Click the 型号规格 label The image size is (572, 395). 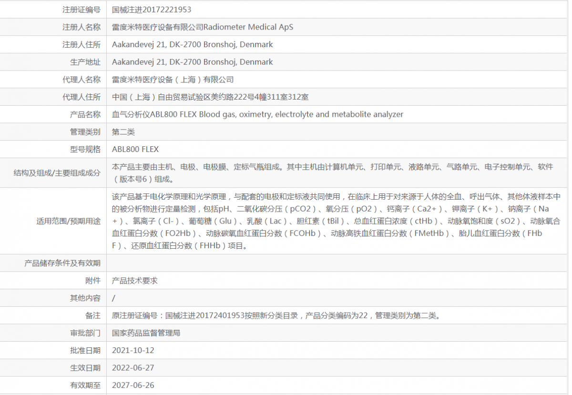pyautogui.click(x=85, y=149)
